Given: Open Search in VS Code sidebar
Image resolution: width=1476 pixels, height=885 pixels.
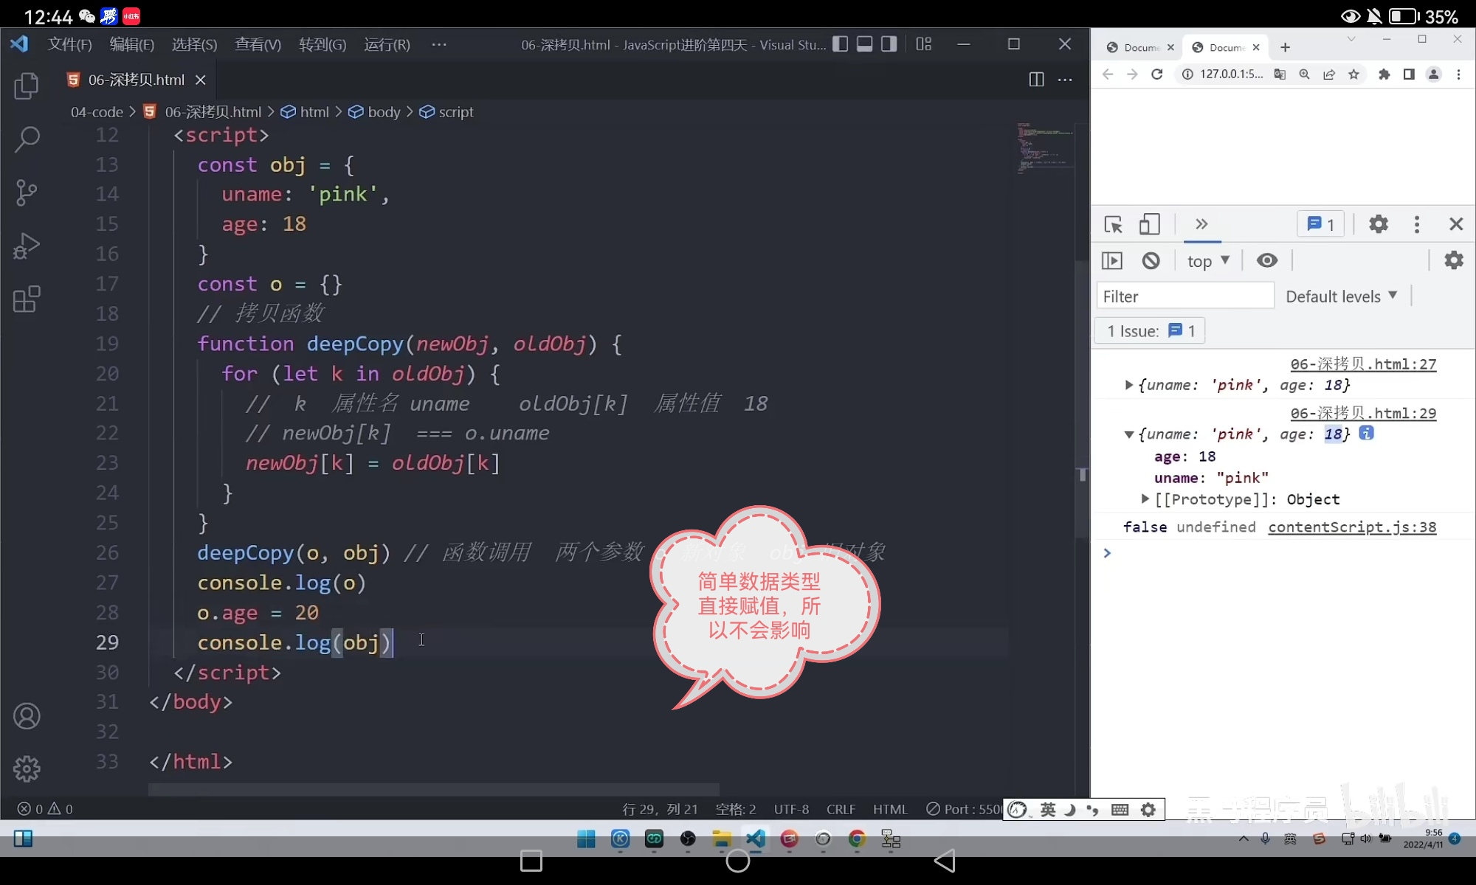Looking at the screenshot, I should click(x=27, y=139).
